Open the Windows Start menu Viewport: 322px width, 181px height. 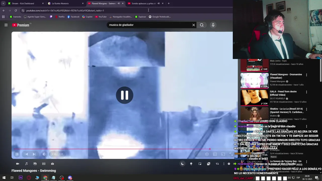[4, 178]
